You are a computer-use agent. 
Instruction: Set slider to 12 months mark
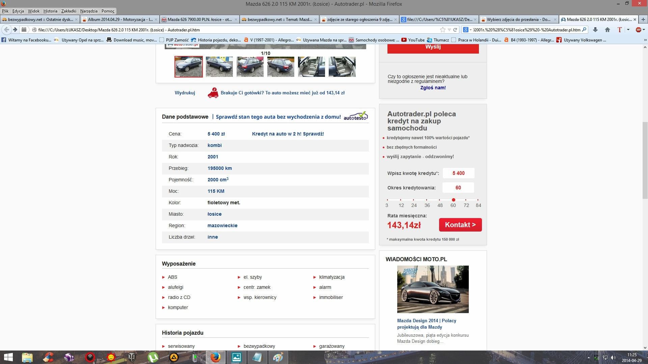[401, 200]
